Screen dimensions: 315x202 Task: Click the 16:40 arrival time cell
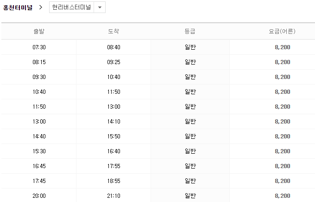(x=113, y=151)
